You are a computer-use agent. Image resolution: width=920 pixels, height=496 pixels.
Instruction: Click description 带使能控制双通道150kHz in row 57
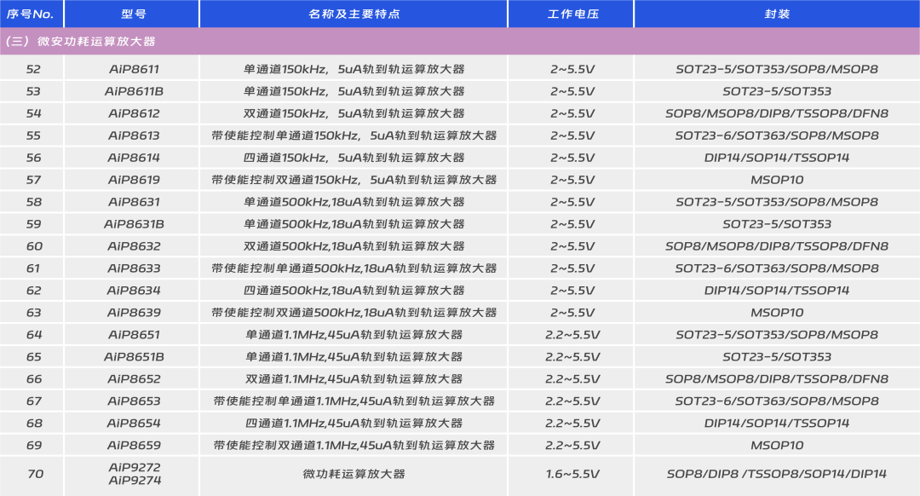[x=354, y=180]
